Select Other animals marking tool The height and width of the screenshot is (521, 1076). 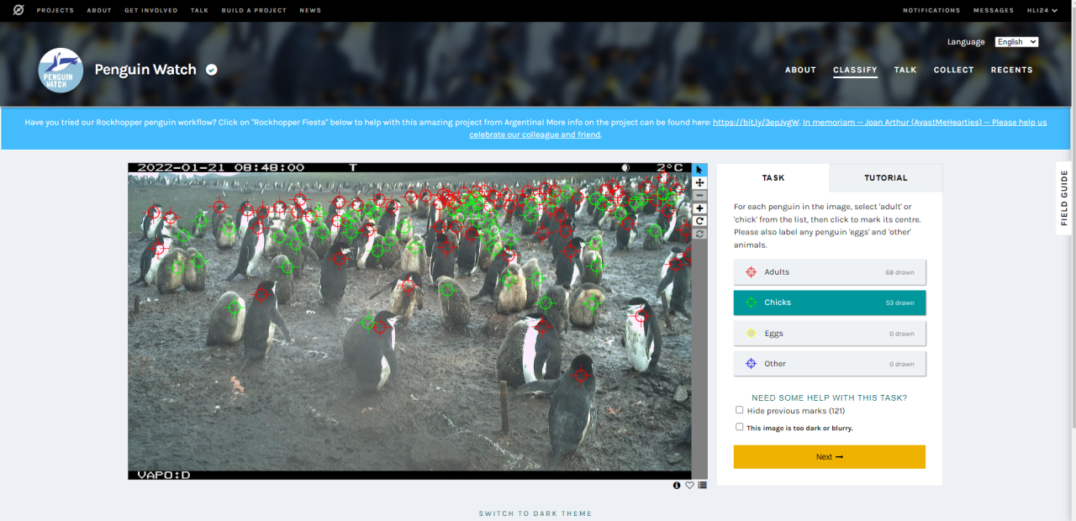[x=830, y=364]
